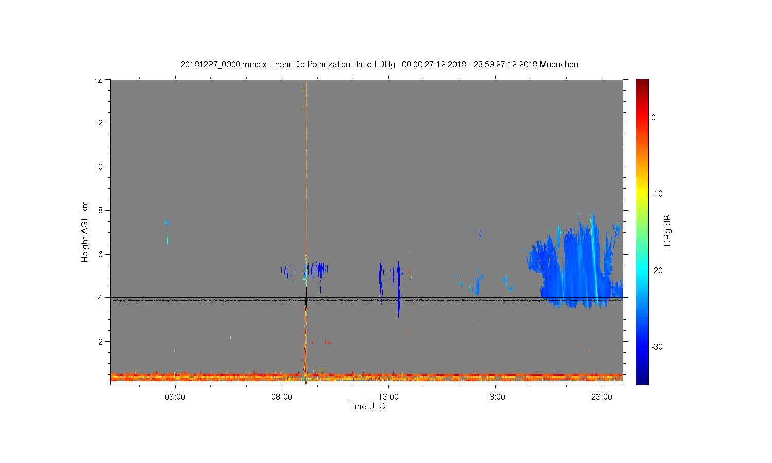772x463 pixels.
Task: Click the colorbar label 0
Action: [653, 117]
